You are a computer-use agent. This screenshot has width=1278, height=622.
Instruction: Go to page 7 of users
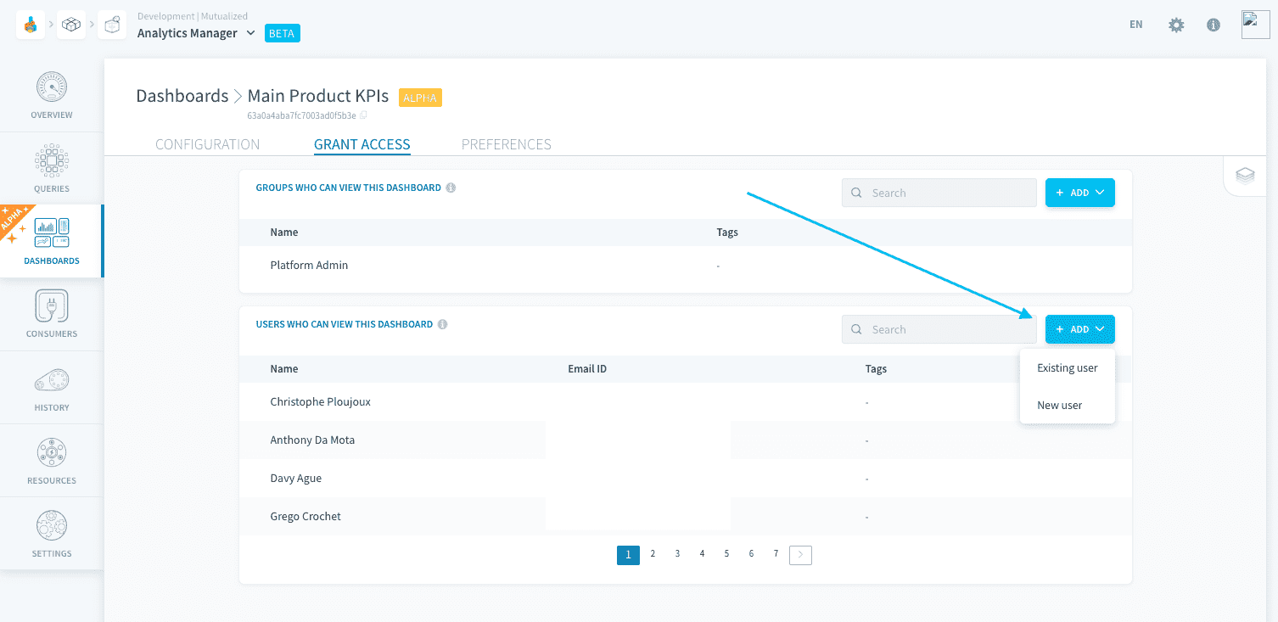tap(776, 554)
